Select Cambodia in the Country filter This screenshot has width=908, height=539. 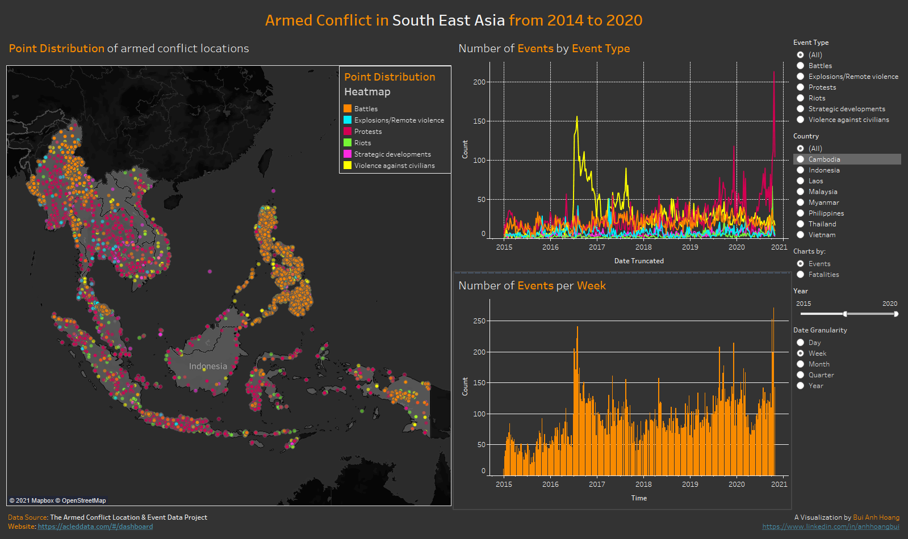(x=800, y=159)
